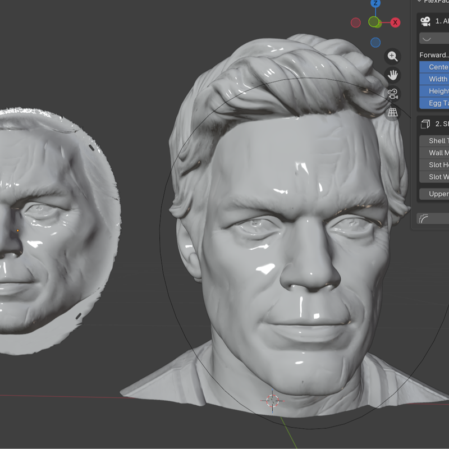Click the curve-icon button at the panel bottom

tap(433, 219)
